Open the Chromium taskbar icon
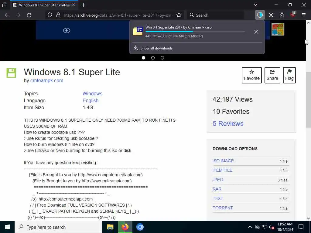311x233 pixels. (x=140, y=227)
